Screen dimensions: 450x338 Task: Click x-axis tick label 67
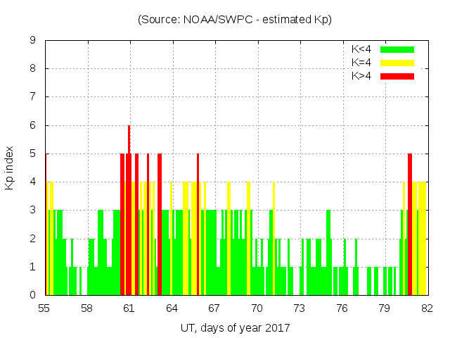[214, 308]
